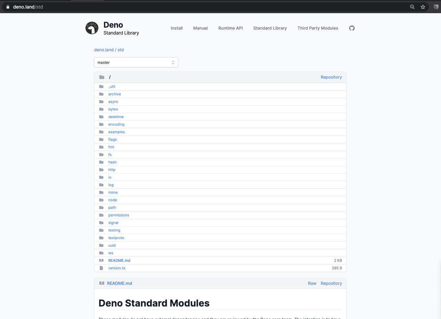Open the flags folder

tap(112, 139)
